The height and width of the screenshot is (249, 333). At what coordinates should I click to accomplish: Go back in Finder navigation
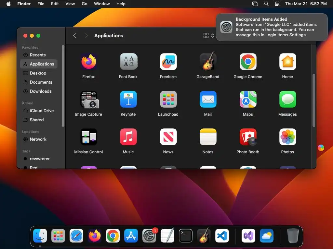coord(74,36)
